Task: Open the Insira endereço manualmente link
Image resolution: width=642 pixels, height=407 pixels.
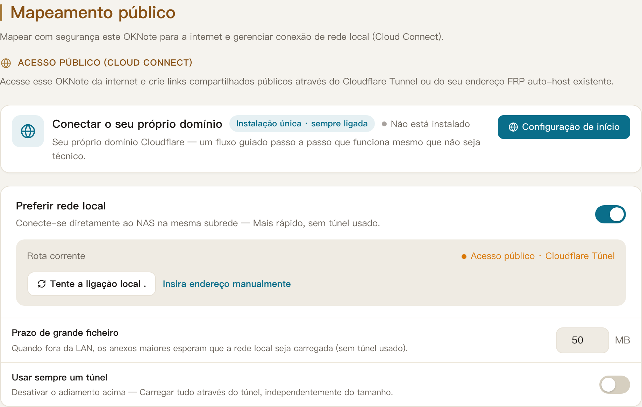Action: pyautogui.click(x=227, y=284)
